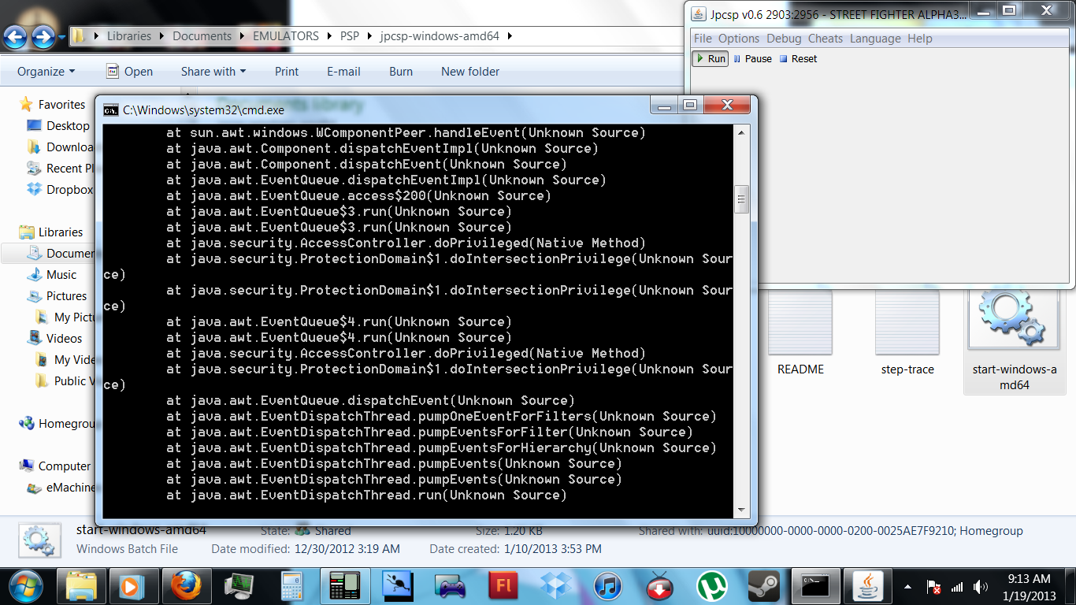1076x605 pixels.
Task: Open the File menu in Jpcsp
Action: click(x=703, y=39)
